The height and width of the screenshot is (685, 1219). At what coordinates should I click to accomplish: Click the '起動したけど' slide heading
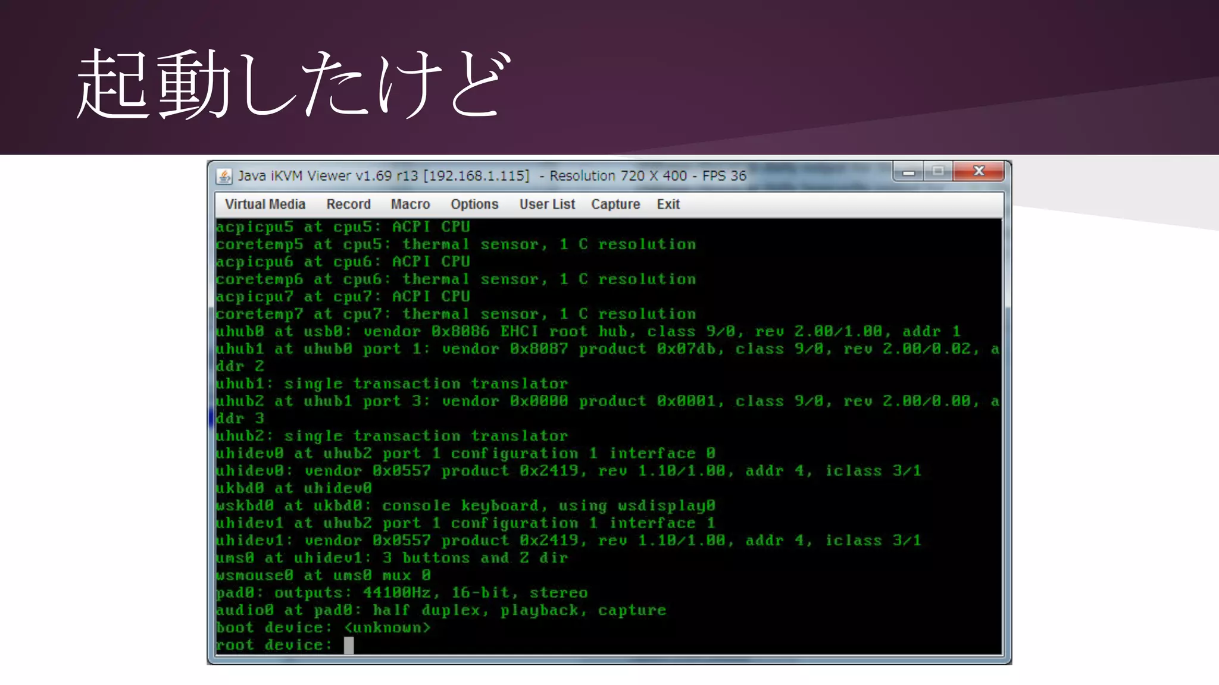(x=293, y=84)
